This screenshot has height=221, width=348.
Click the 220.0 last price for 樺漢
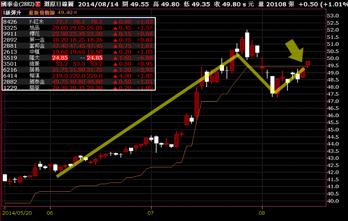95,76
